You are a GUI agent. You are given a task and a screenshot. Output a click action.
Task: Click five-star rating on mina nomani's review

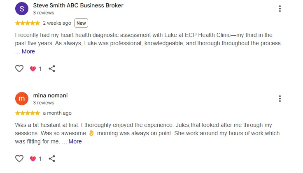(28, 113)
